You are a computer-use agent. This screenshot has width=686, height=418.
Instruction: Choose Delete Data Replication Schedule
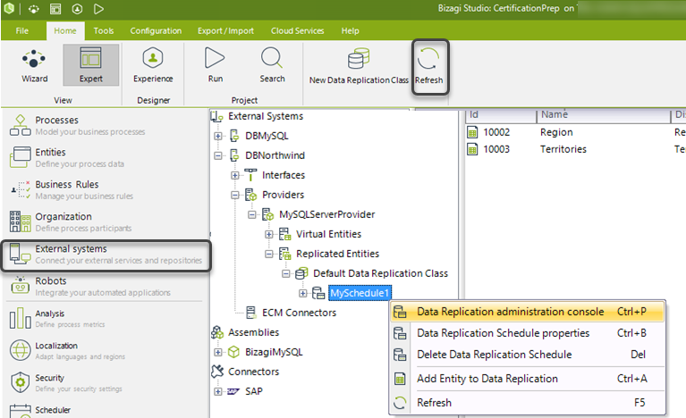point(527,355)
